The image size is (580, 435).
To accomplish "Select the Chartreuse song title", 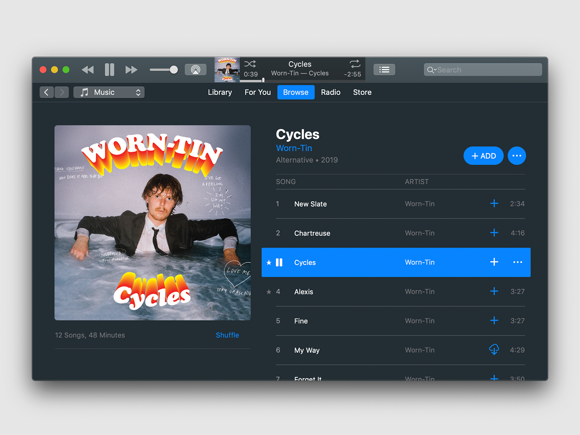I will (x=312, y=233).
